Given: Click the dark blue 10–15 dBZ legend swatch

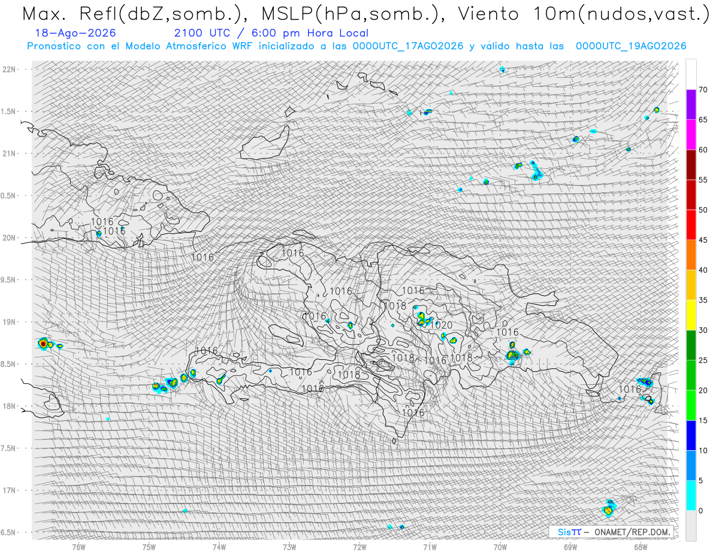Looking at the screenshot, I should click(691, 435).
